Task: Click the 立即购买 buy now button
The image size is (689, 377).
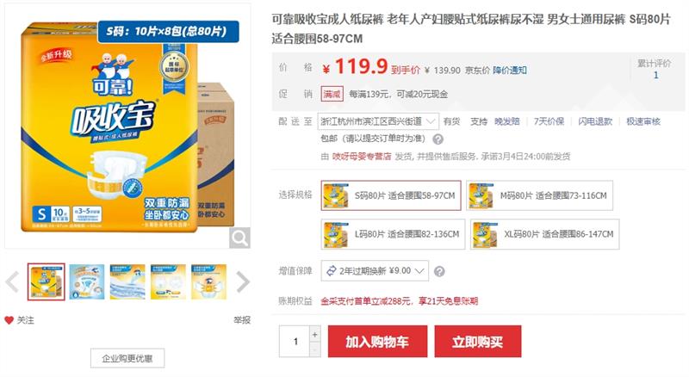Action: (478, 342)
